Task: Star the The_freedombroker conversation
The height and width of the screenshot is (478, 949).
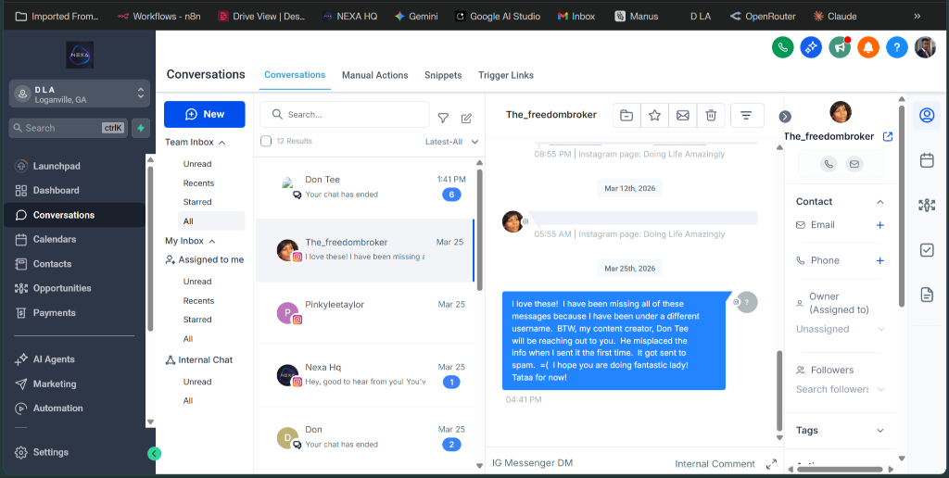Action: (x=654, y=115)
